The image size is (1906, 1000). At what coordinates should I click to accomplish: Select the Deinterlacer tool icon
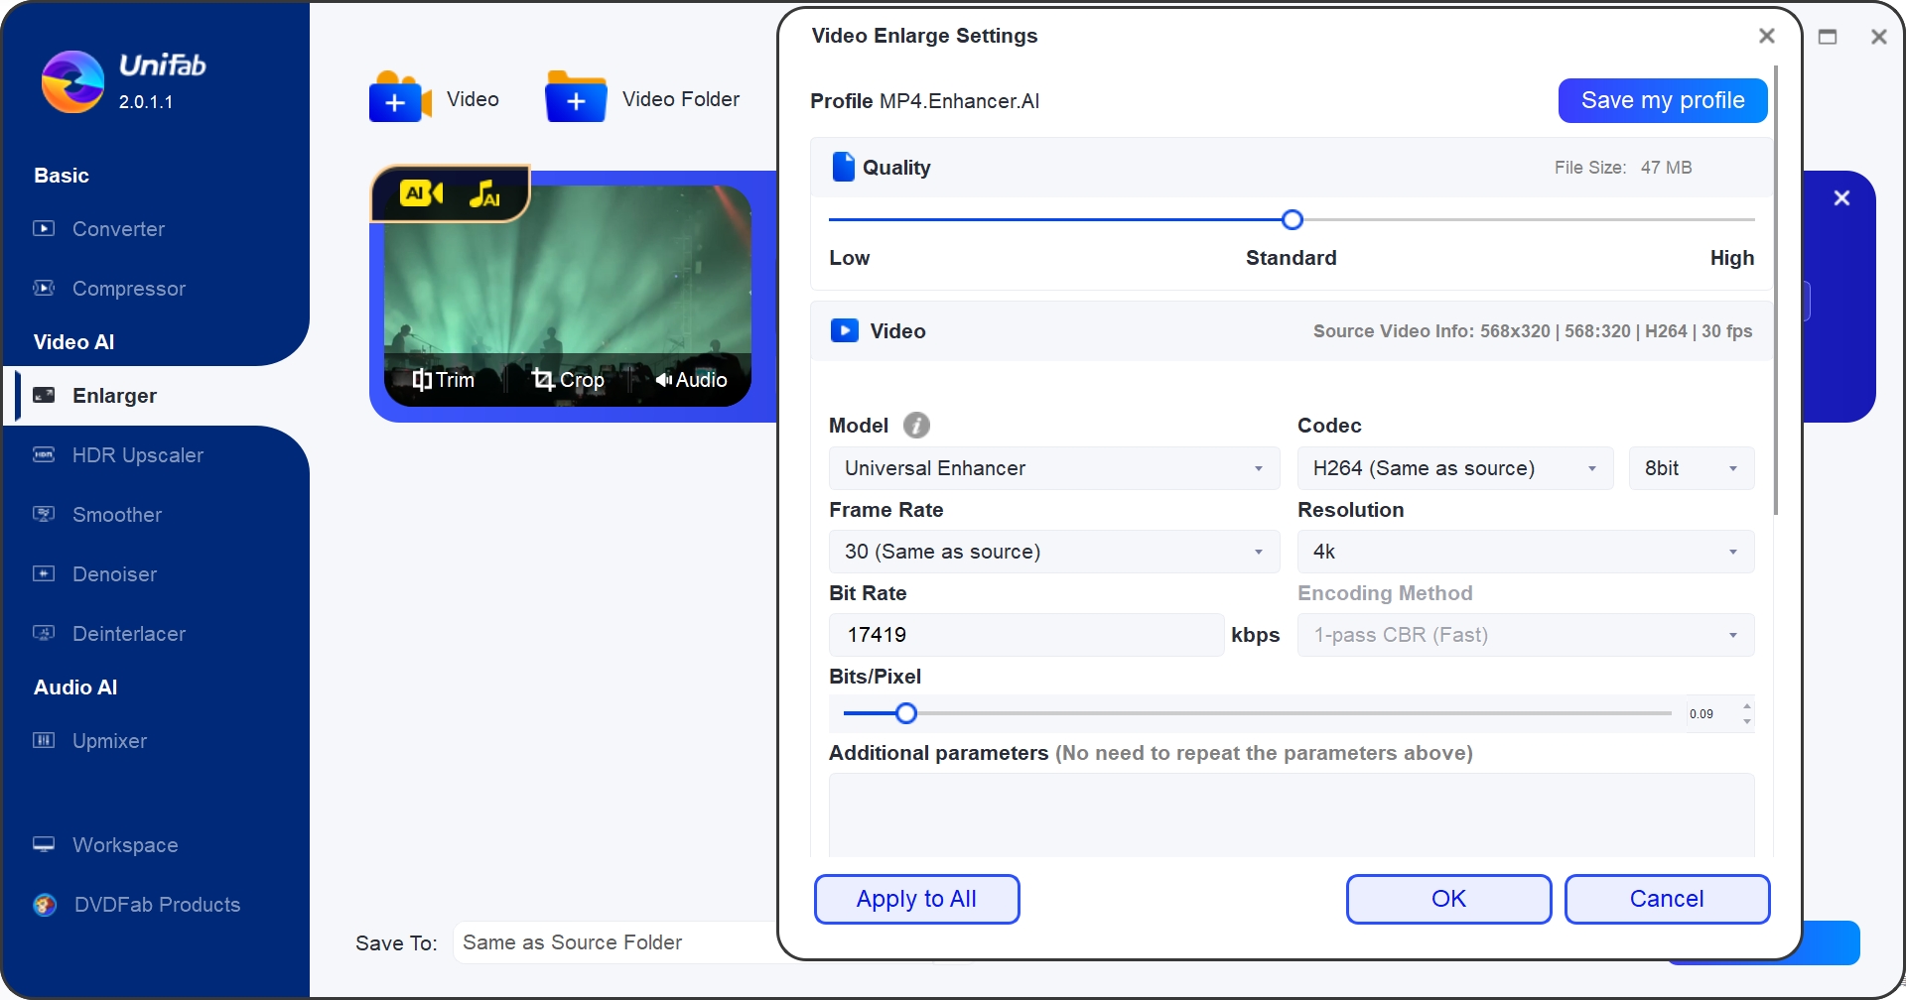click(45, 633)
